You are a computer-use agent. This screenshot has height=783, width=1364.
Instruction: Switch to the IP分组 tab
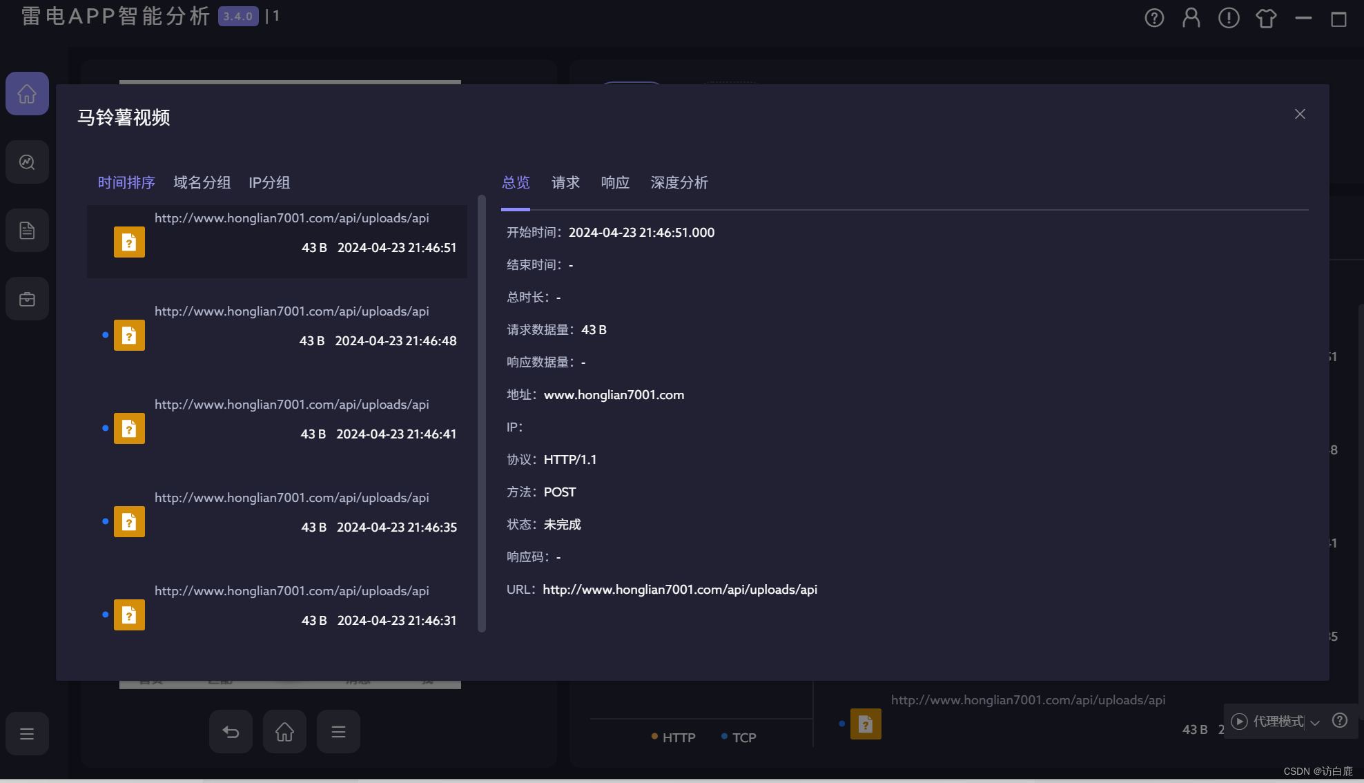[x=269, y=183]
